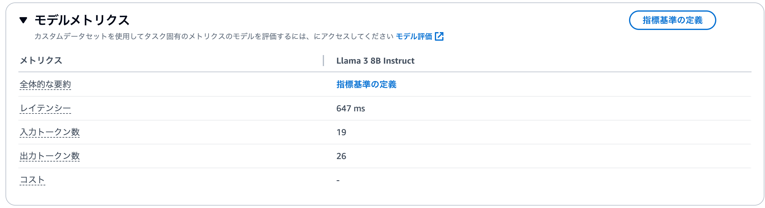
Task: Click the メトリクス column header
Action: pos(41,61)
